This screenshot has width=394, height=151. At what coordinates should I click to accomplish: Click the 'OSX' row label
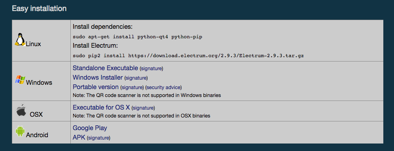click(36, 115)
